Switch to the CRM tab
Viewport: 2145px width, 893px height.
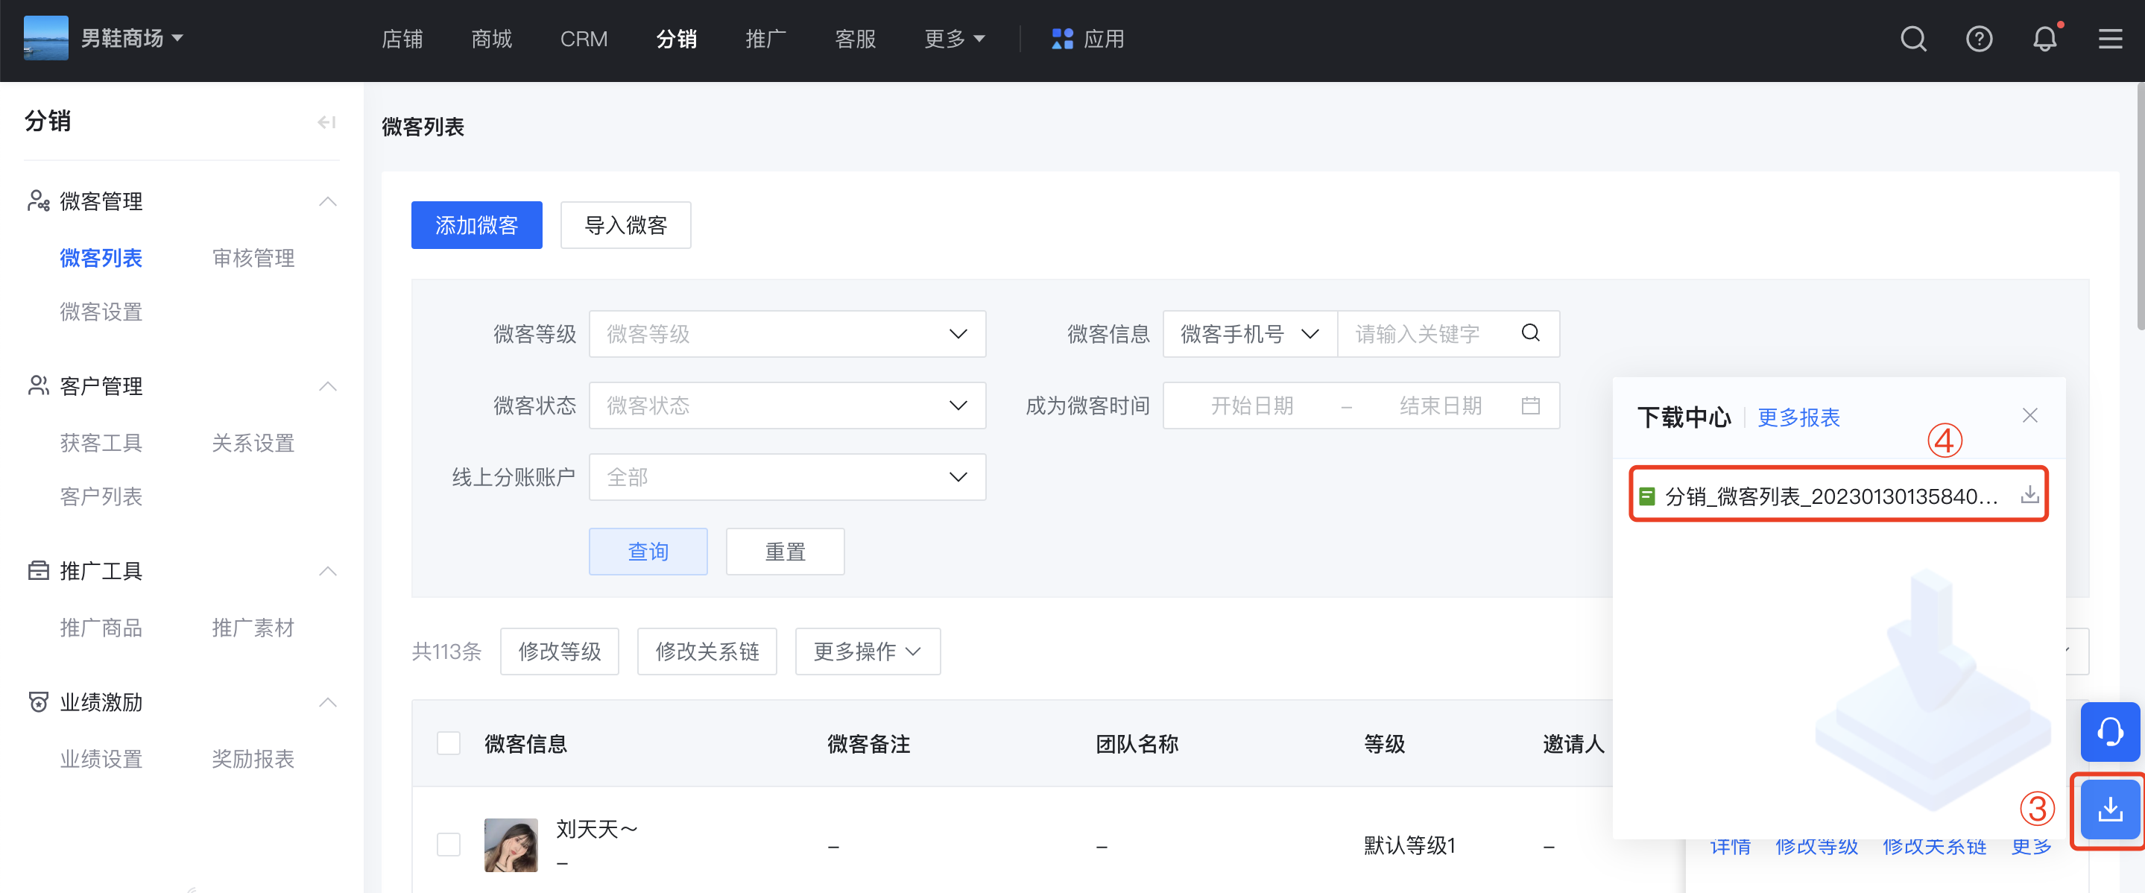584,40
